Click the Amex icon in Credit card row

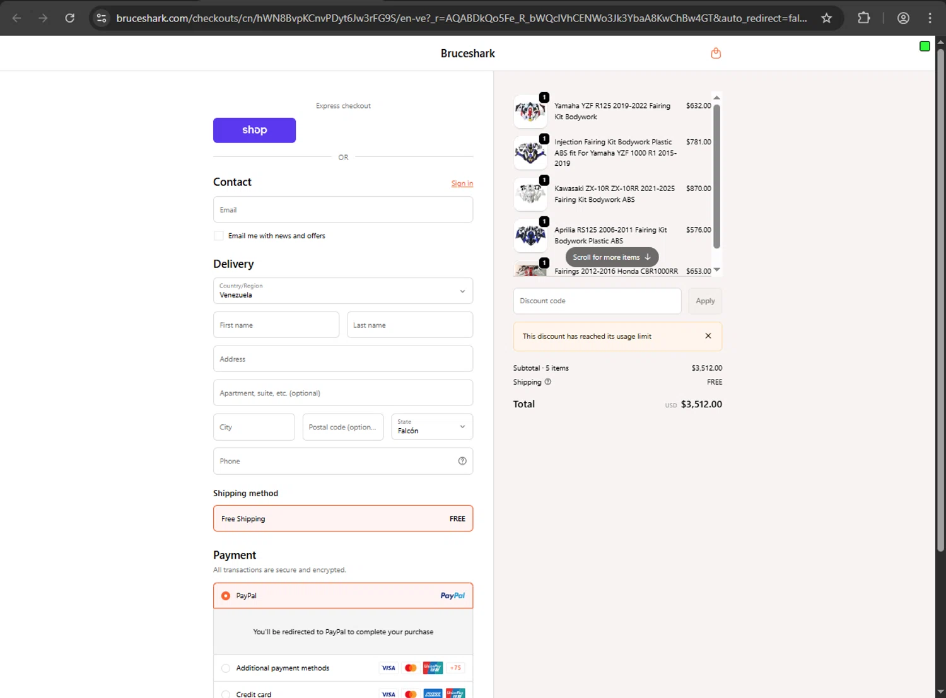point(433,694)
